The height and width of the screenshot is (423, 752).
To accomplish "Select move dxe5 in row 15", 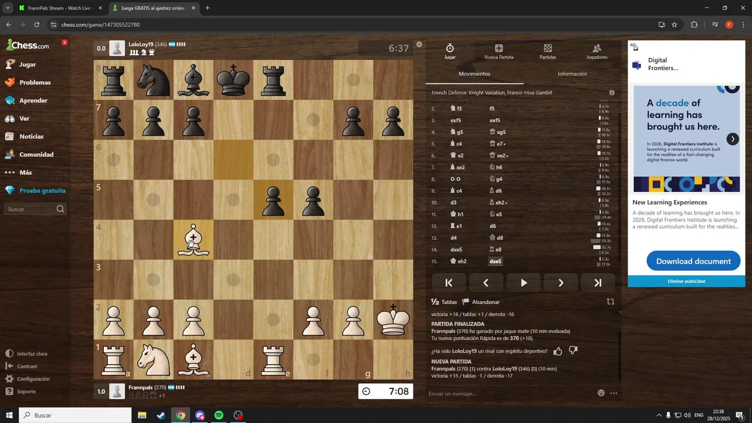I will (495, 261).
